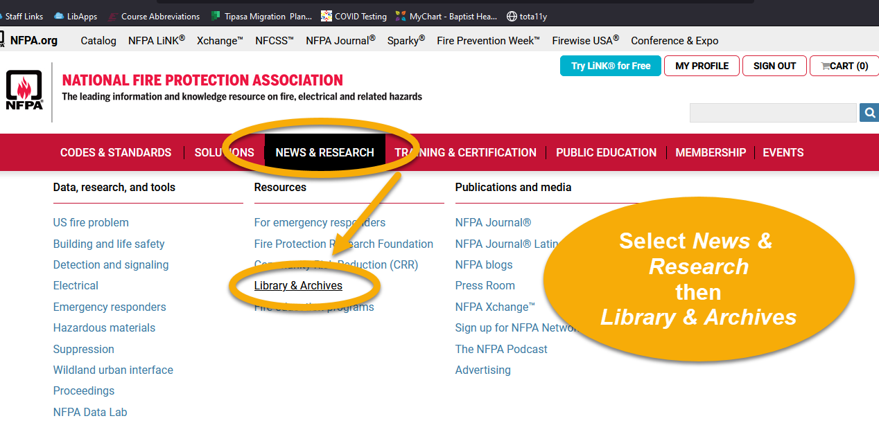Select Emergency responders data link
Viewport: 879px width, 432px height.
pyautogui.click(x=110, y=307)
